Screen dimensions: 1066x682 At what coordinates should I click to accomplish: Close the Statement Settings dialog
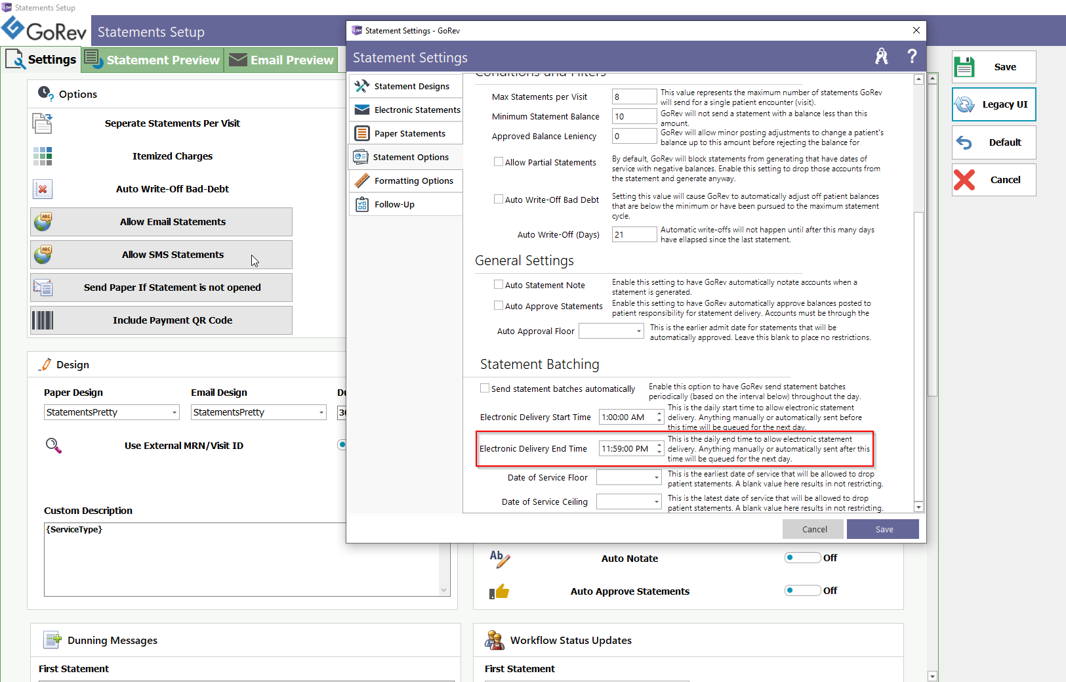916,30
